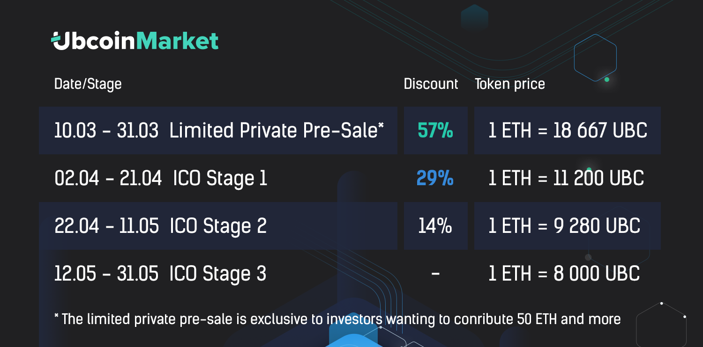The width and height of the screenshot is (703, 347).
Task: Click the pre-sale footnote text
Action: pyautogui.click(x=337, y=319)
